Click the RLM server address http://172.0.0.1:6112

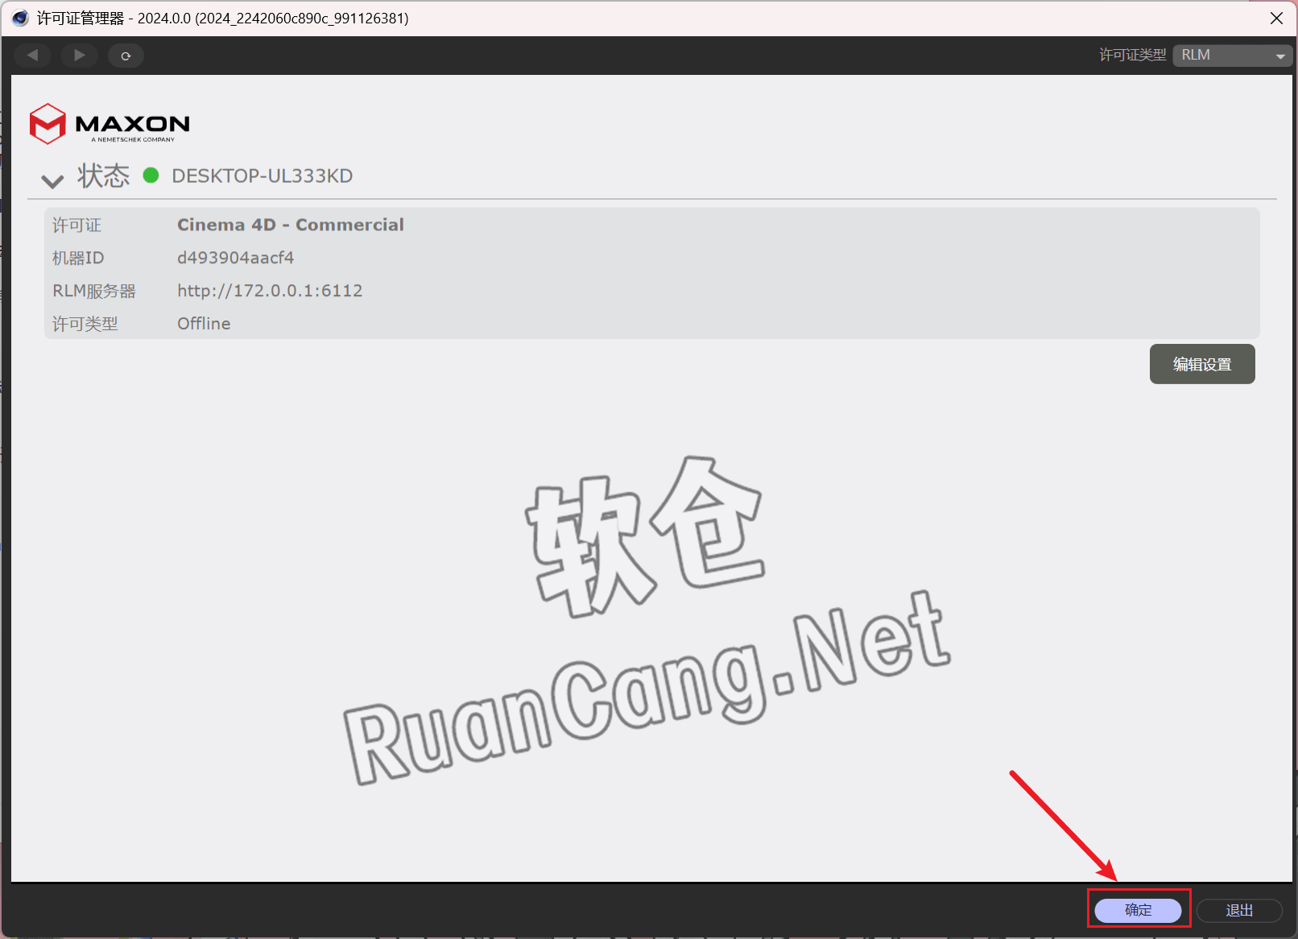tap(270, 291)
